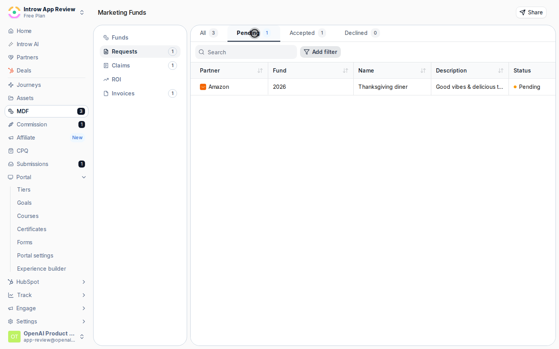Screen dimensions: 559x349
Task: Select the MDF sidebar item
Action: [47, 111]
